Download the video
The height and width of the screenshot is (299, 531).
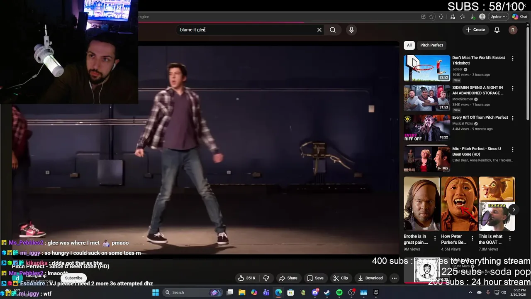click(370, 278)
